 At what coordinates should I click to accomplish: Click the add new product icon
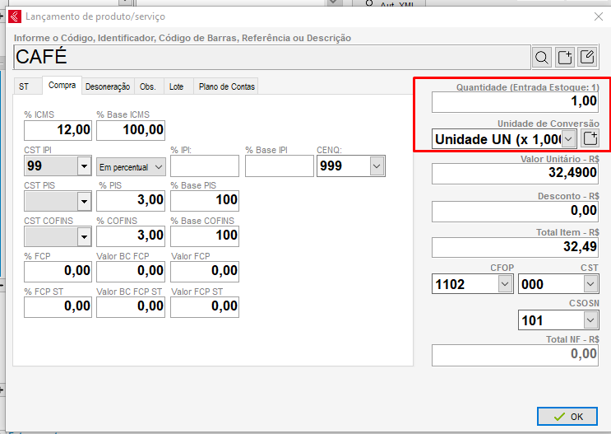(x=564, y=57)
